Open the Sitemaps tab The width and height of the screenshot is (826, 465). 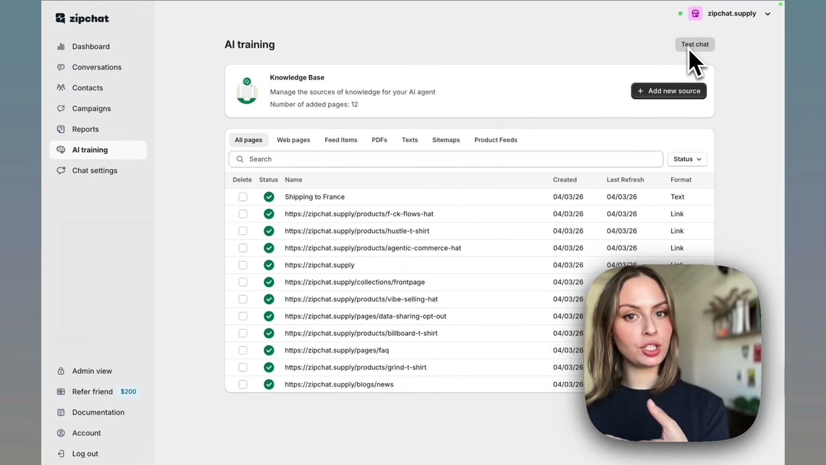coord(446,140)
